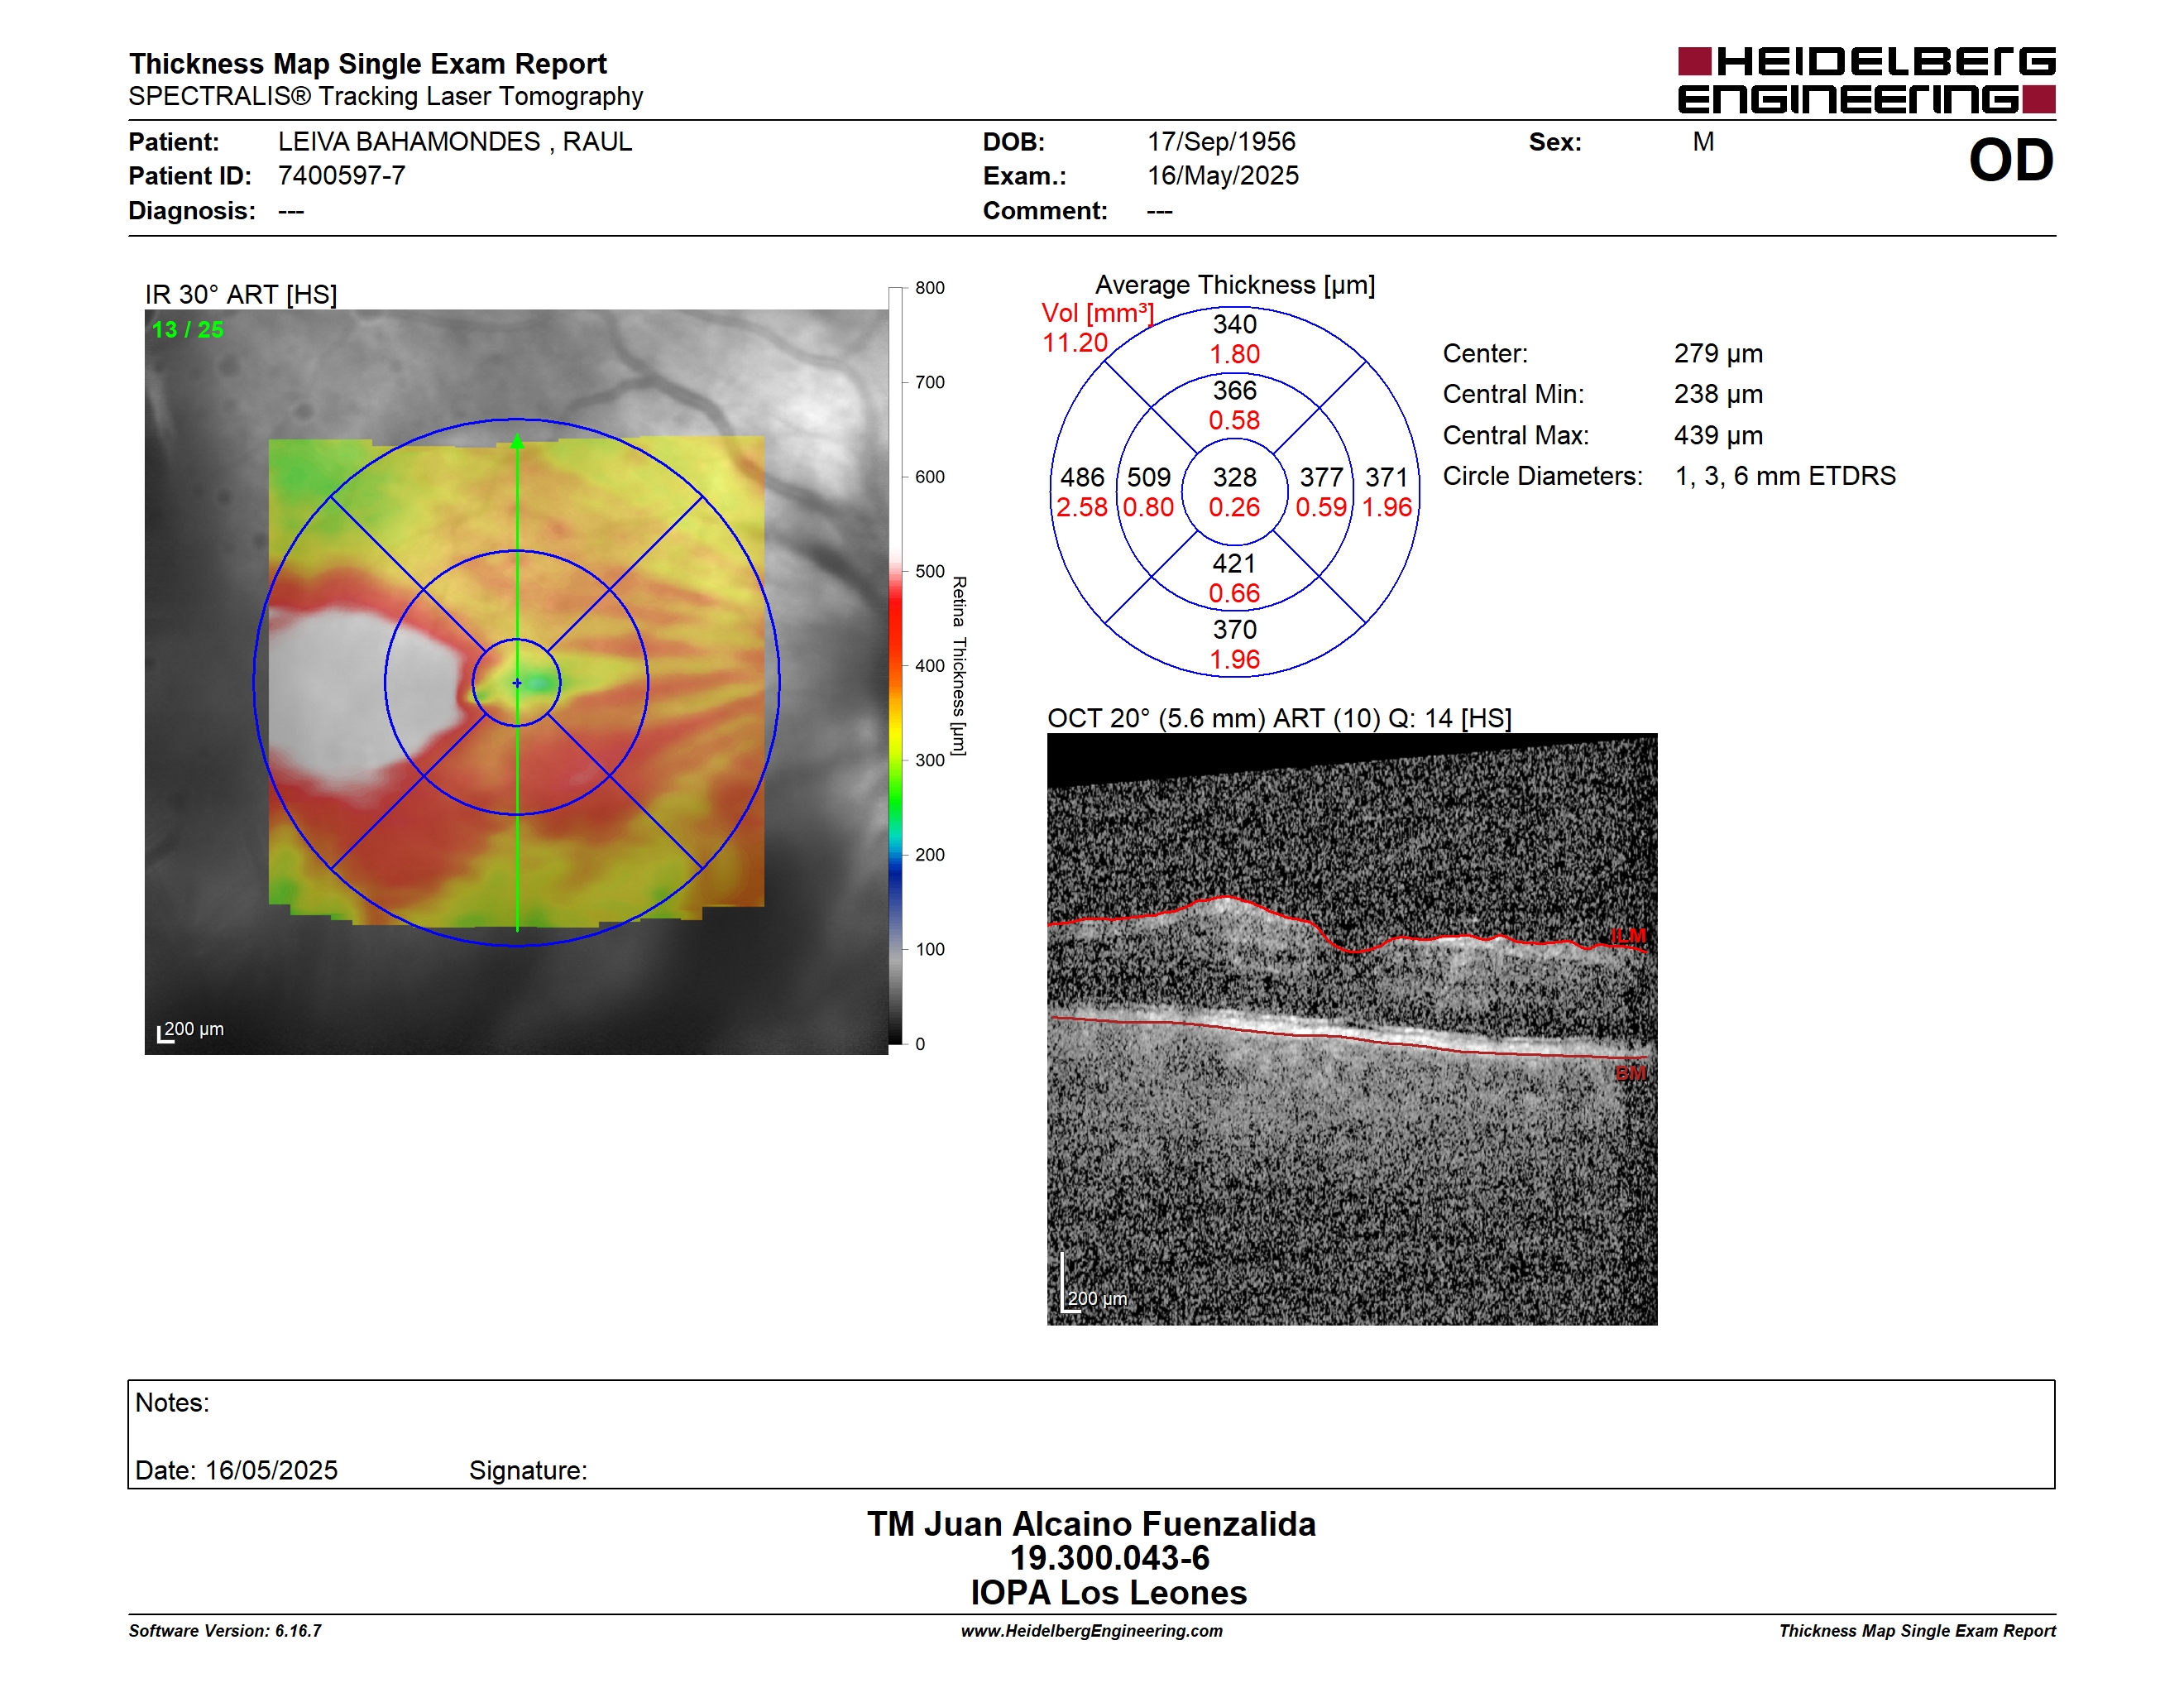The image size is (2184, 1688).
Task: Click the inner inferior sector value 421
Action: coord(1234,564)
